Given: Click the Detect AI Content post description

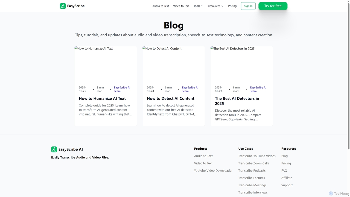Looking at the screenshot, I should coord(172,110).
